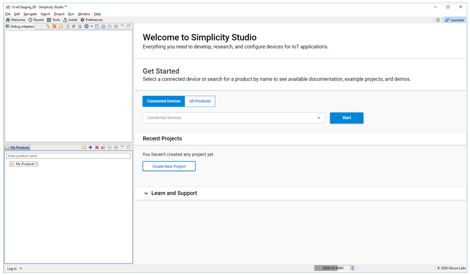
Task: Click the gray remove X icon in Debug Adapters
Action: coord(74,27)
